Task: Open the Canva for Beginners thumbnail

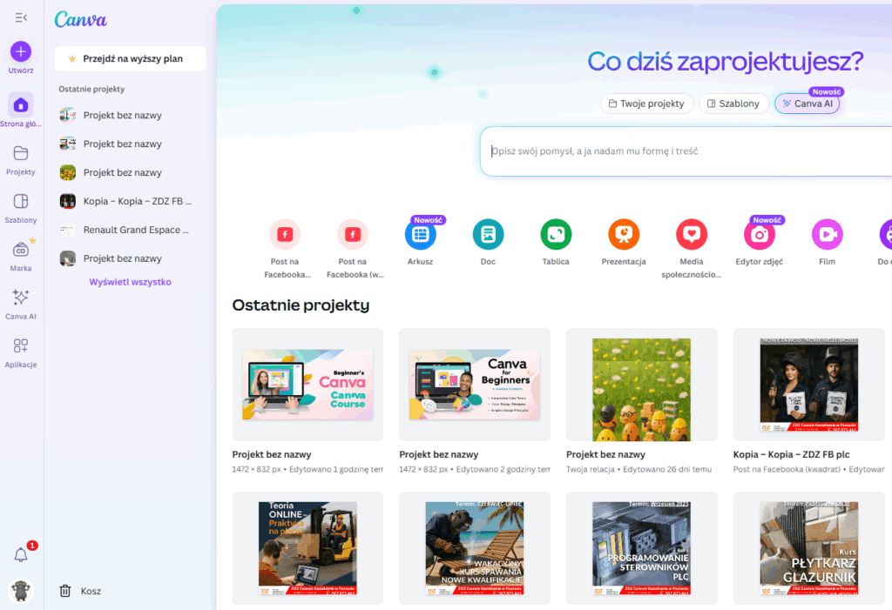Action: 475,385
